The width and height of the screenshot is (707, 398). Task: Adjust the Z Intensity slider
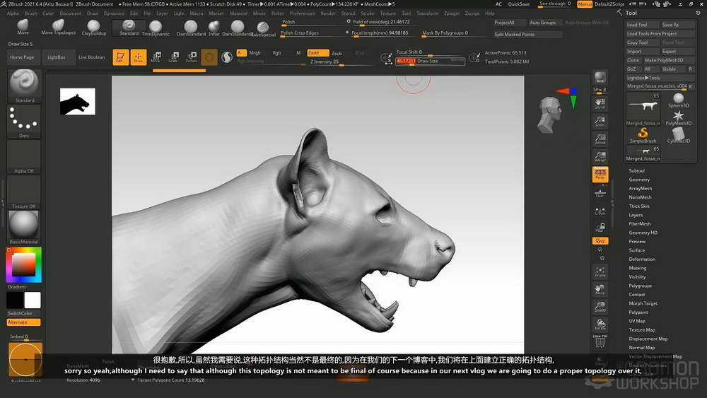tap(339, 62)
